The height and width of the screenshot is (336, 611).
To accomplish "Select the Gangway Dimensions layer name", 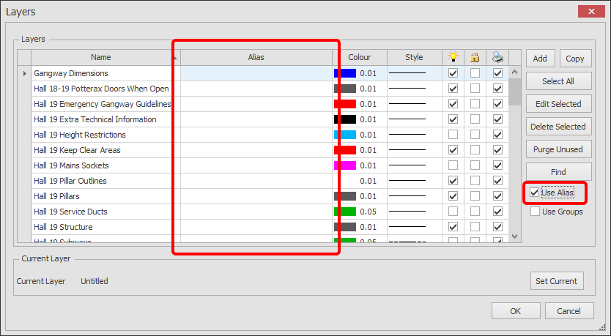I will pos(71,73).
